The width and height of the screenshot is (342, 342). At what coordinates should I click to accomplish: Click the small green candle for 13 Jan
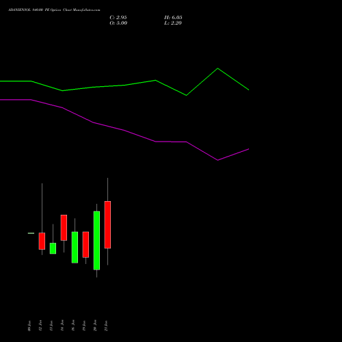point(53,248)
